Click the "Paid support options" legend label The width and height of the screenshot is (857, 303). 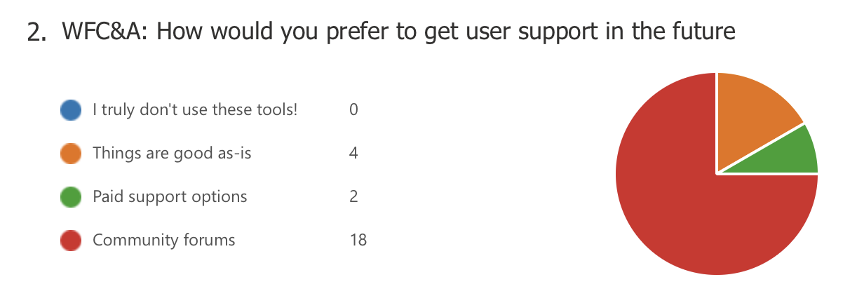(170, 197)
